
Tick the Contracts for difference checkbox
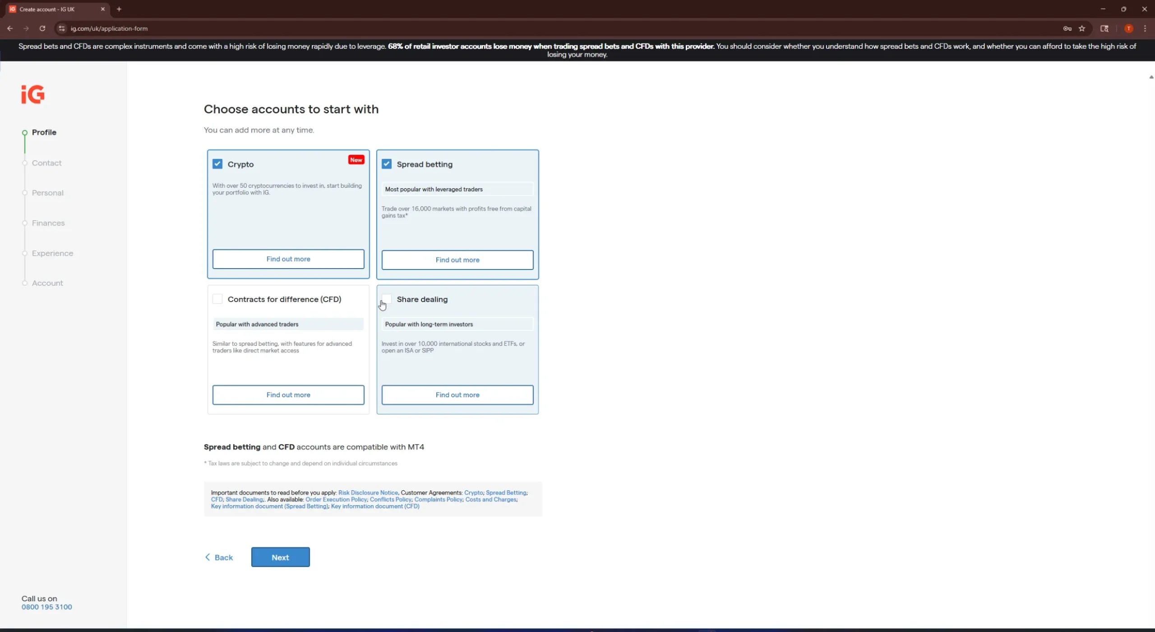tap(217, 299)
